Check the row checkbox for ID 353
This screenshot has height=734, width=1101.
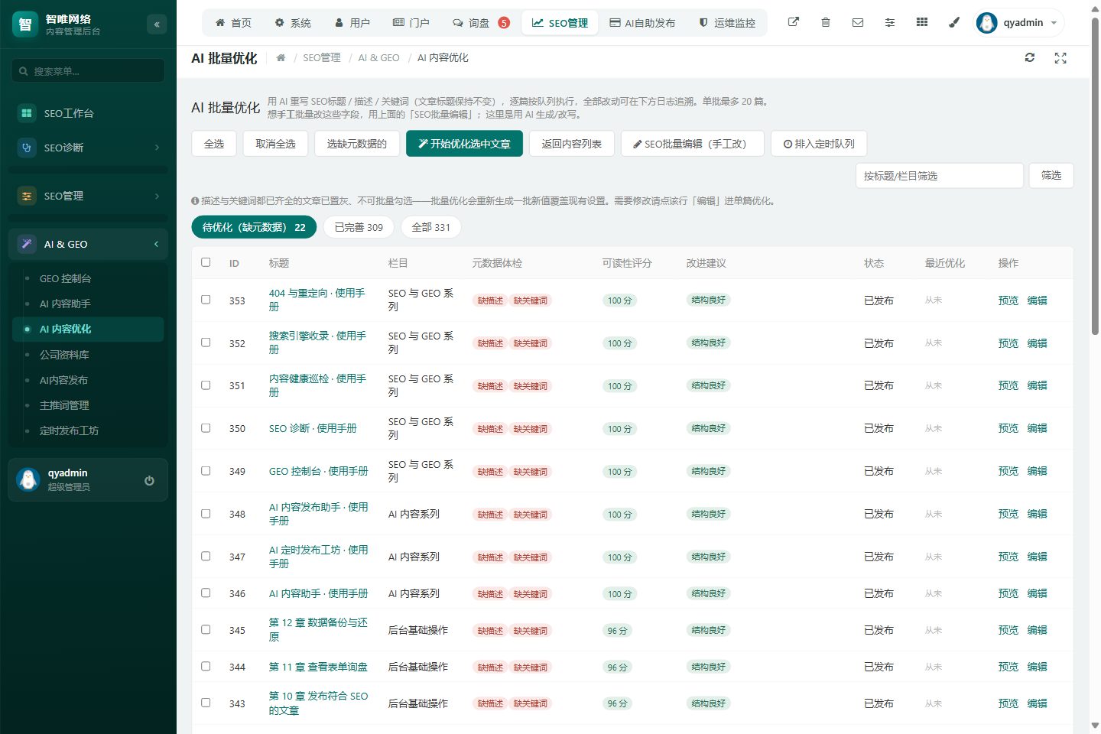click(206, 300)
